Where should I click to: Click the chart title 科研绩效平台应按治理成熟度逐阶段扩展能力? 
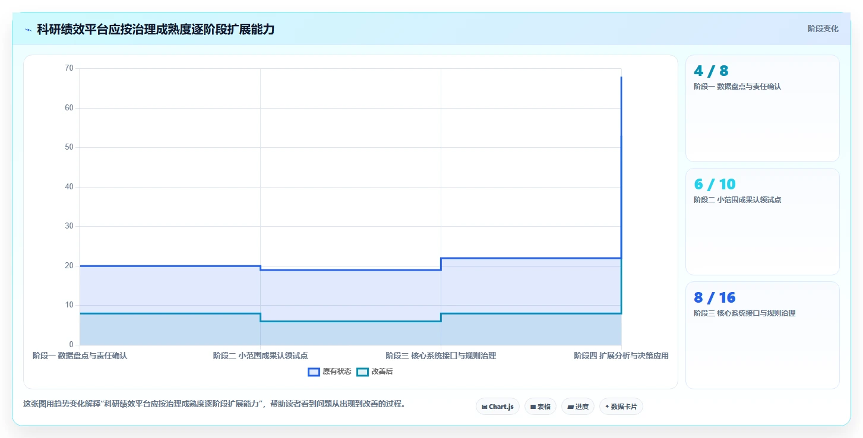156,29
